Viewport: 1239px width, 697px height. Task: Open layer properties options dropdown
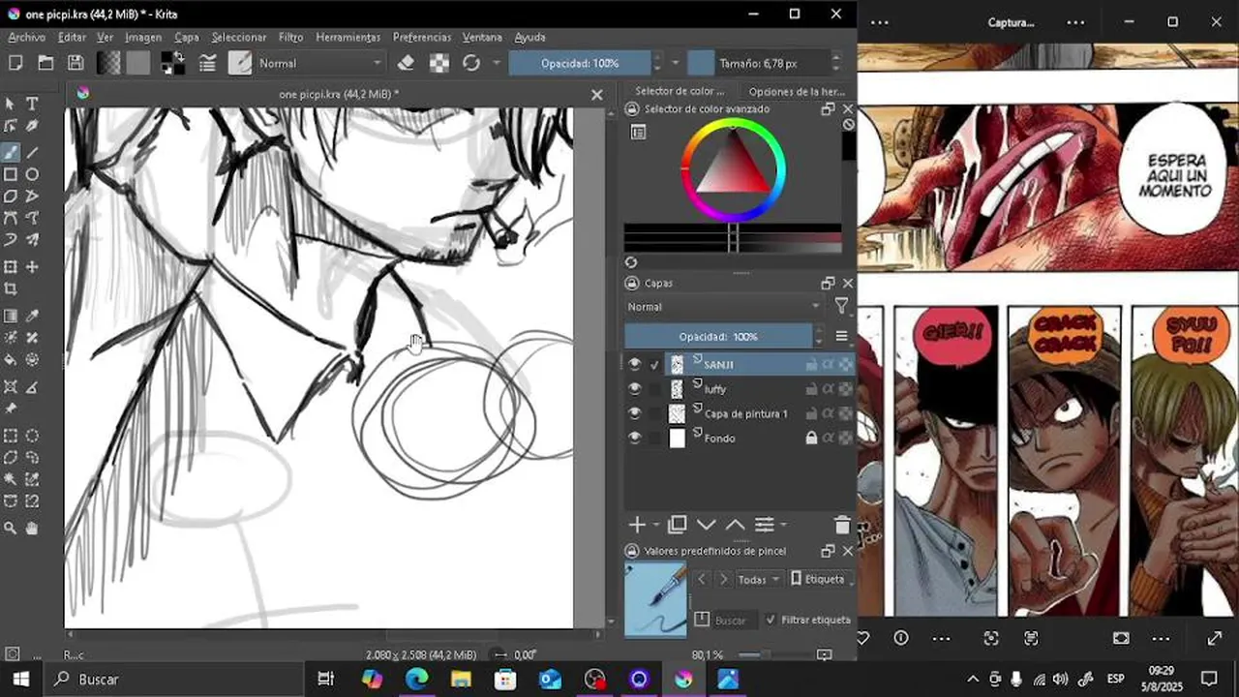pos(771,525)
